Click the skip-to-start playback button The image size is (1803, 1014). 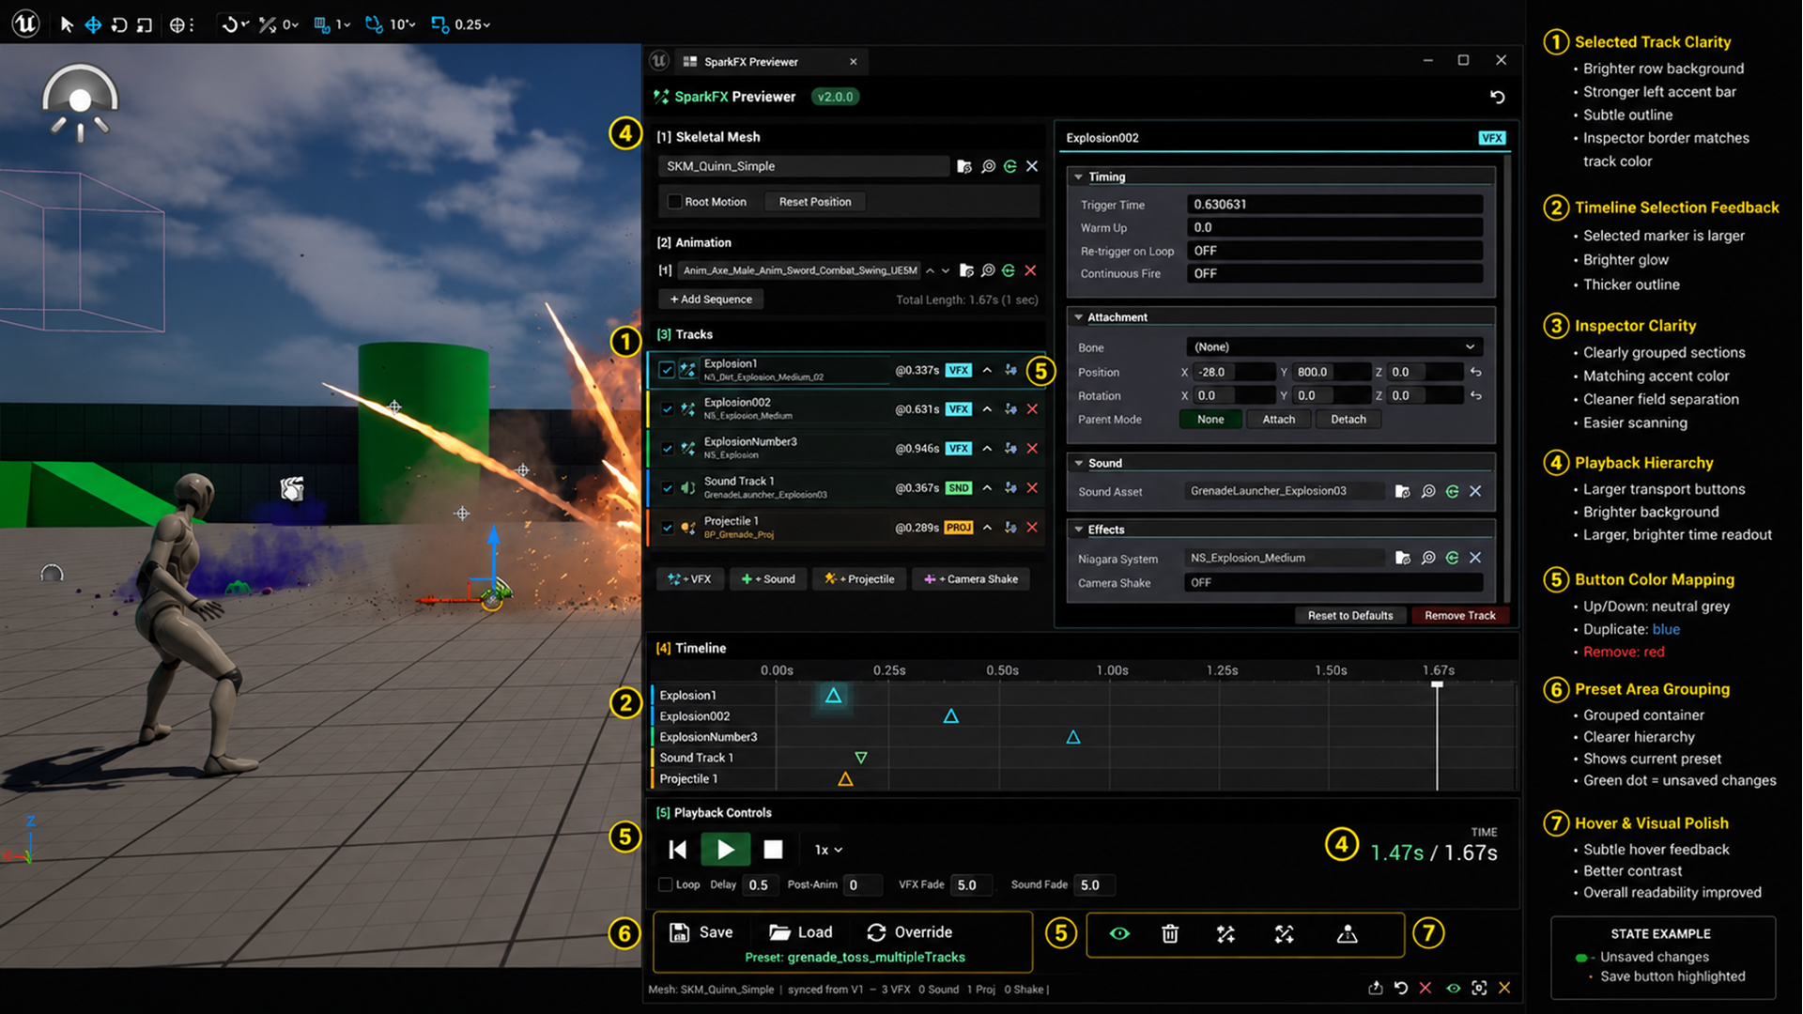click(x=677, y=850)
